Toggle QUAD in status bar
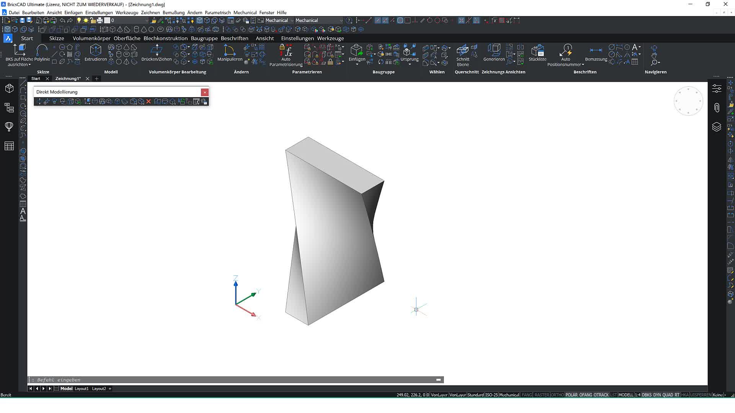 tap(668, 395)
